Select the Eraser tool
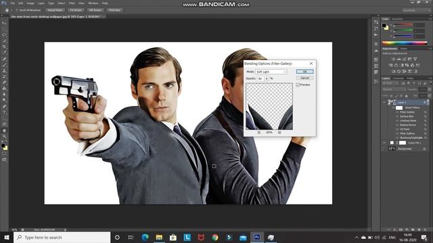The width and height of the screenshot is (433, 243). (x=4, y=82)
